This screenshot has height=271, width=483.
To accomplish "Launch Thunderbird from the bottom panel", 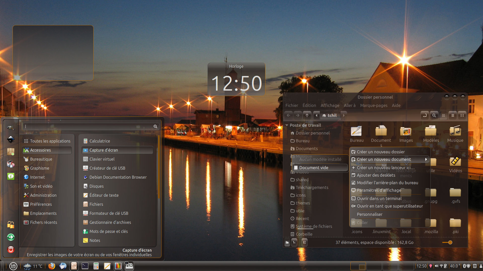I will click(x=63, y=266).
